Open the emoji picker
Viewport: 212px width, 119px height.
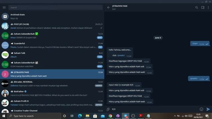click(x=201, y=109)
